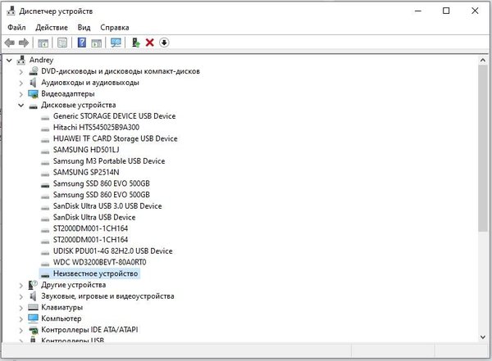Click the Другие устройства category icon

click(x=33, y=285)
